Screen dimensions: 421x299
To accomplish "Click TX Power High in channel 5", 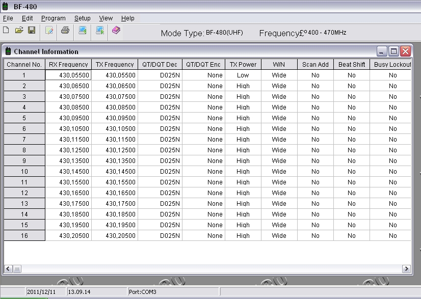I will click(x=243, y=118).
